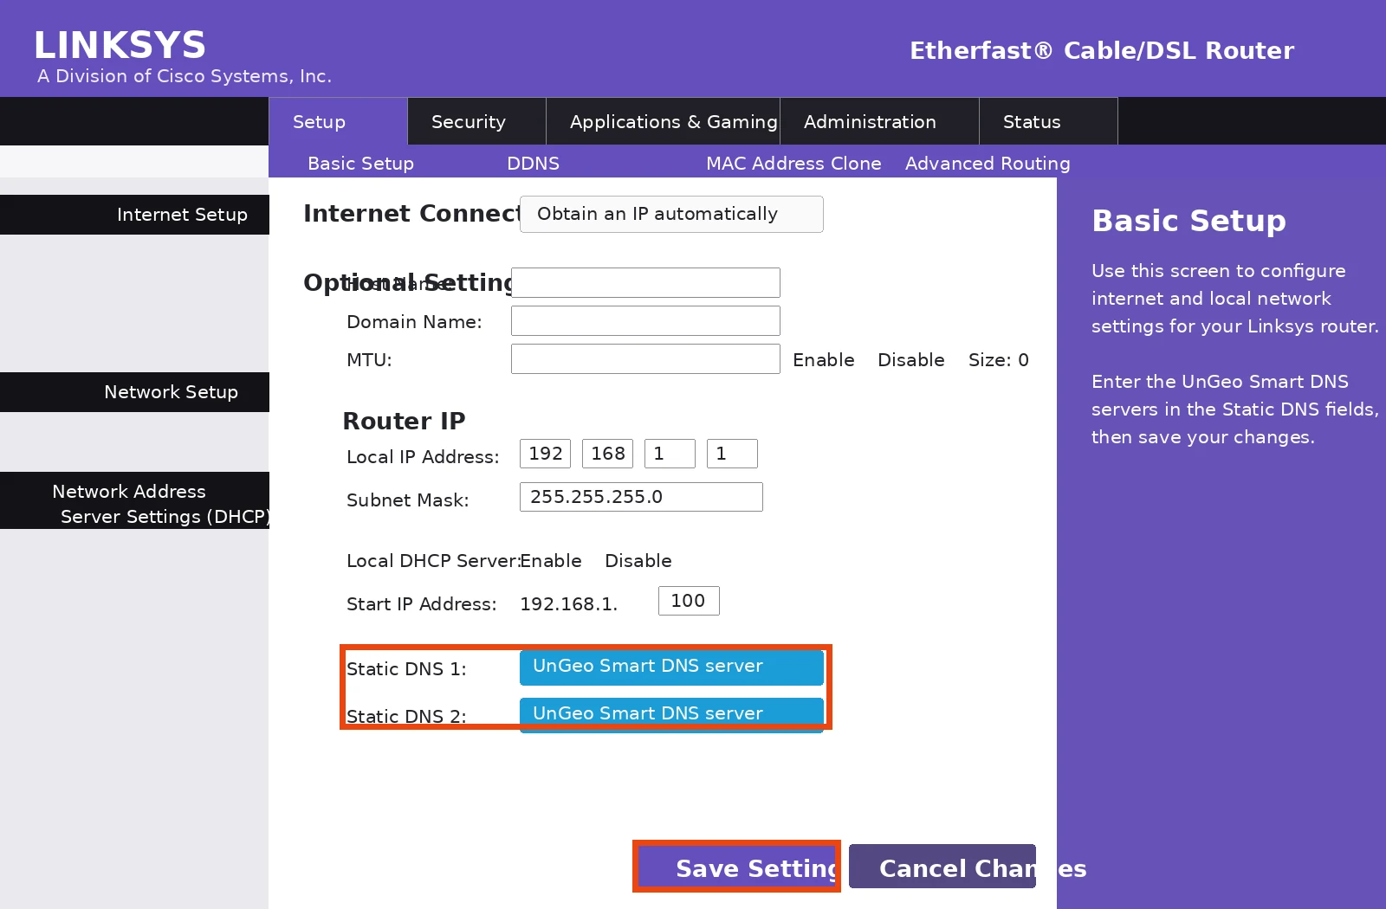Click the Router IP heading
This screenshot has width=1386, height=909.
pos(404,422)
